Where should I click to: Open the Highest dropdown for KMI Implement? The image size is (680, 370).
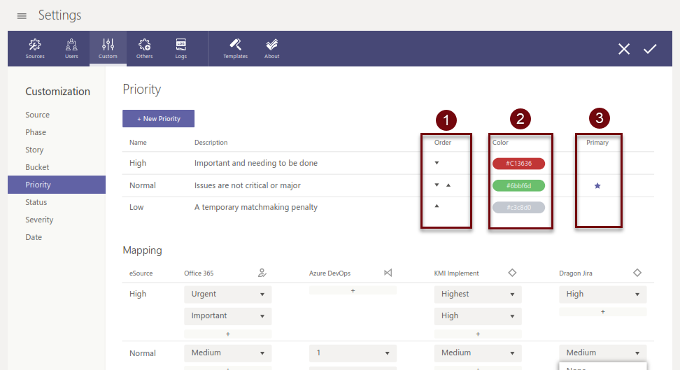pos(478,294)
